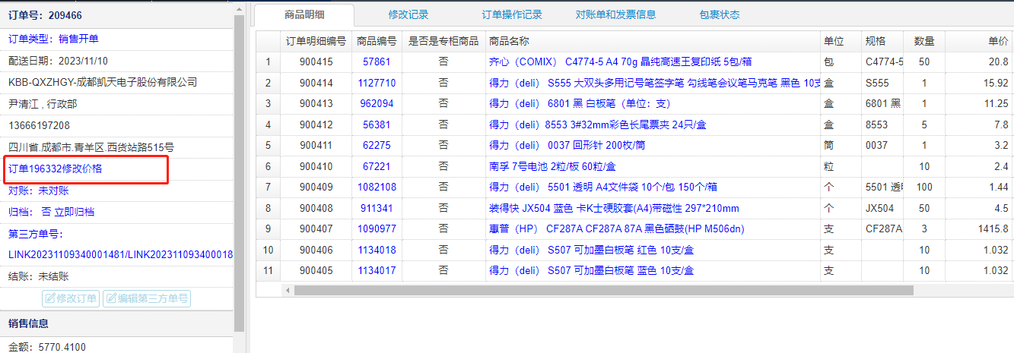This screenshot has width=1014, height=353.
Task: Click the 规格 column header
Action: (x=882, y=41)
